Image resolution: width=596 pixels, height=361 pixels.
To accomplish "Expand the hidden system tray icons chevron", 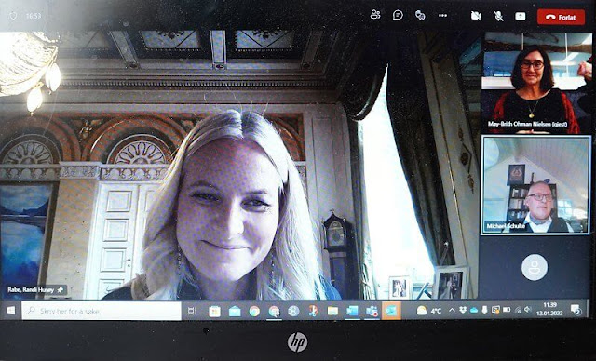I will [x=452, y=310].
